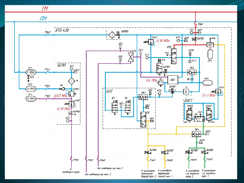
Task: Click the КрРШ8 shut-off valve symbol
Action: click(x=189, y=152)
